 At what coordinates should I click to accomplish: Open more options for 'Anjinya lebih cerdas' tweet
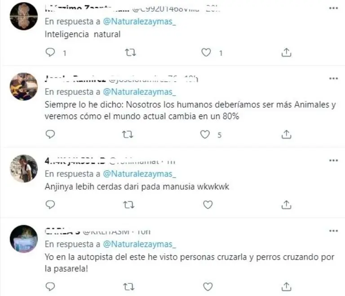point(333,160)
